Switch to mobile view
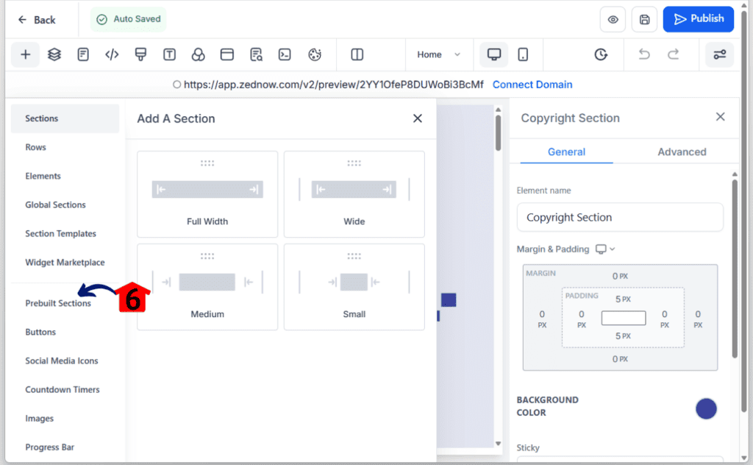The image size is (753, 465). (523, 54)
